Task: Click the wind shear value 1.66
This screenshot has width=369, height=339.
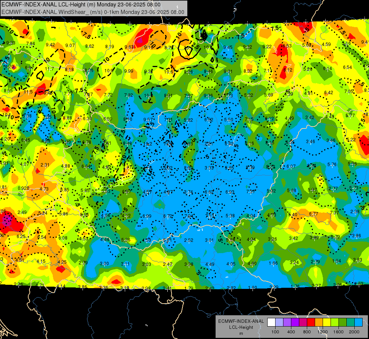Action: pyautogui.click(x=273, y=263)
